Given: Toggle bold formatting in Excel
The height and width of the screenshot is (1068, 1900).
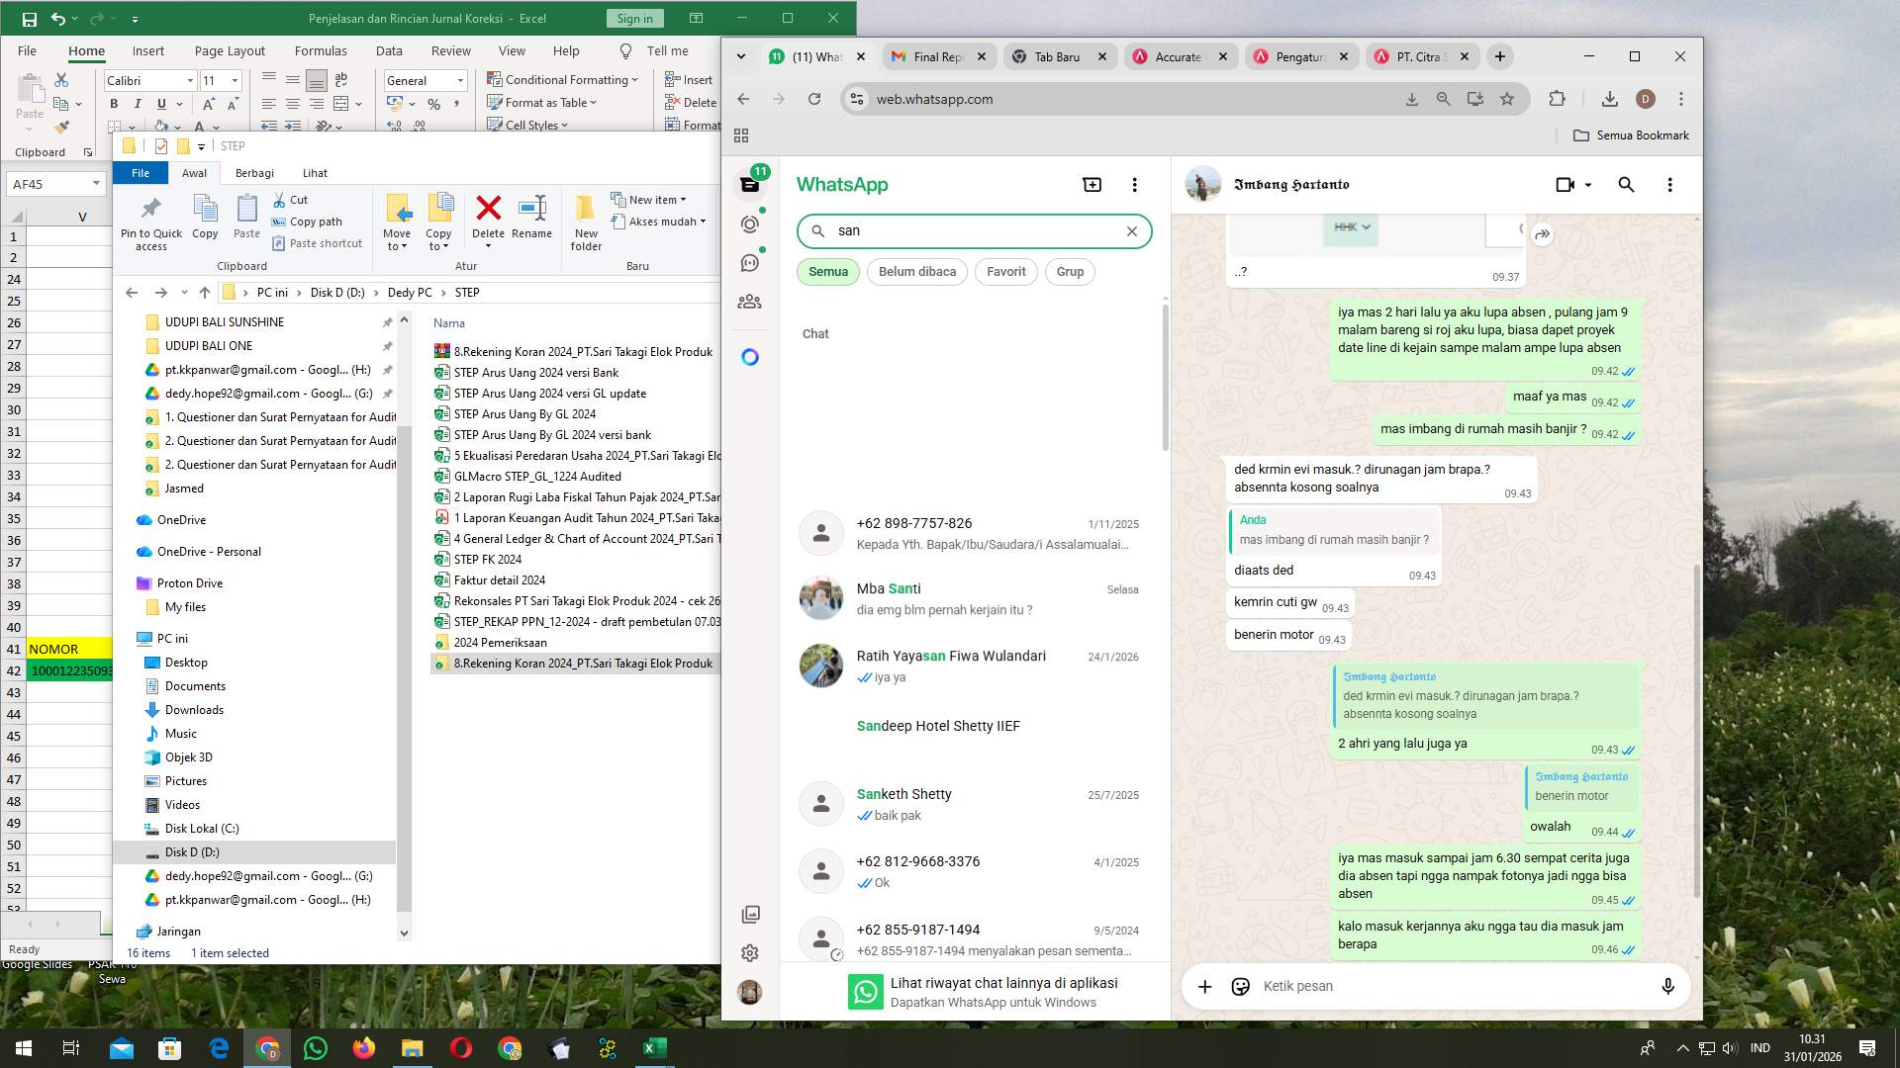Looking at the screenshot, I should pos(112,103).
